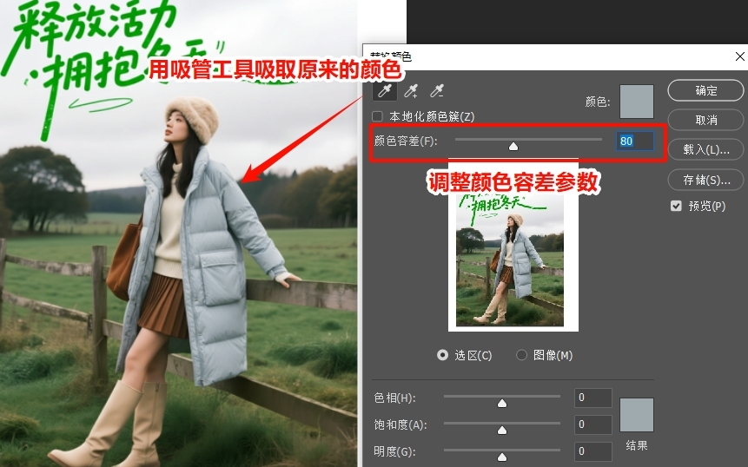This screenshot has width=748, height=467.
Task: Click the 饱和度(A) value field
Action: [593, 424]
